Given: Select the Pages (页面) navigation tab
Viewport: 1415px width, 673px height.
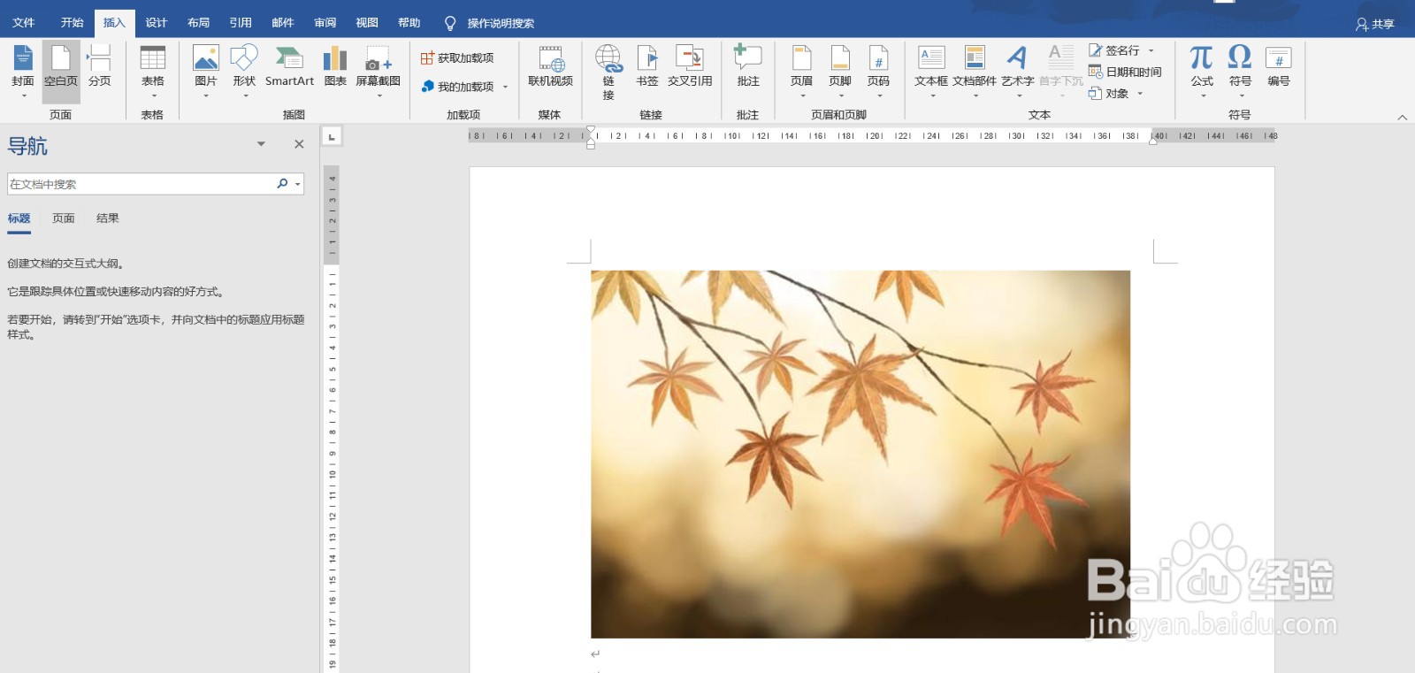Looking at the screenshot, I should point(64,218).
